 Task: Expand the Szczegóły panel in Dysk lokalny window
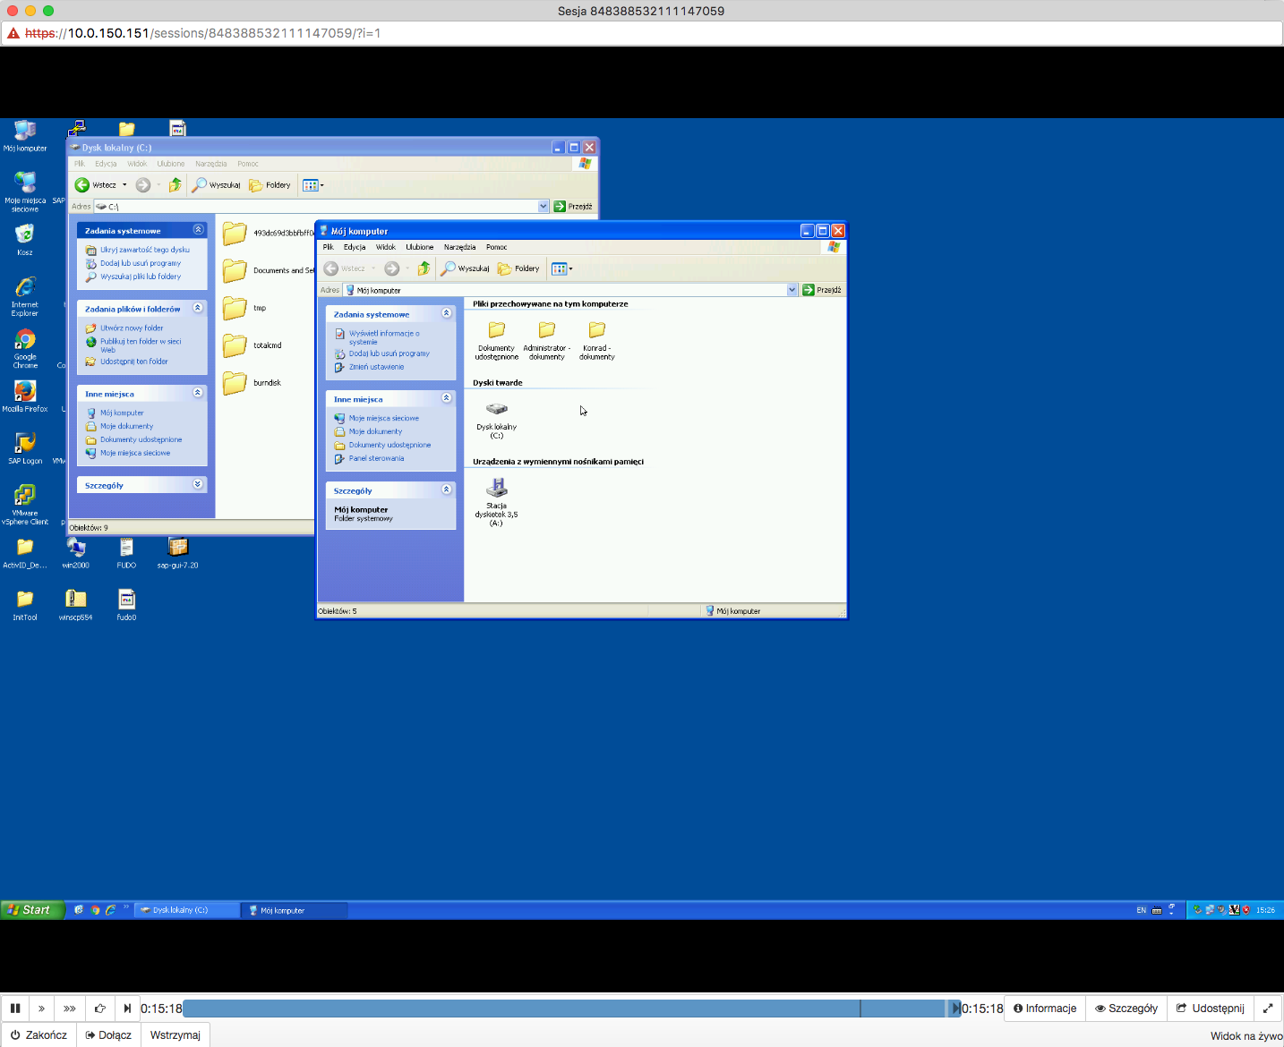pyautogui.click(x=198, y=484)
